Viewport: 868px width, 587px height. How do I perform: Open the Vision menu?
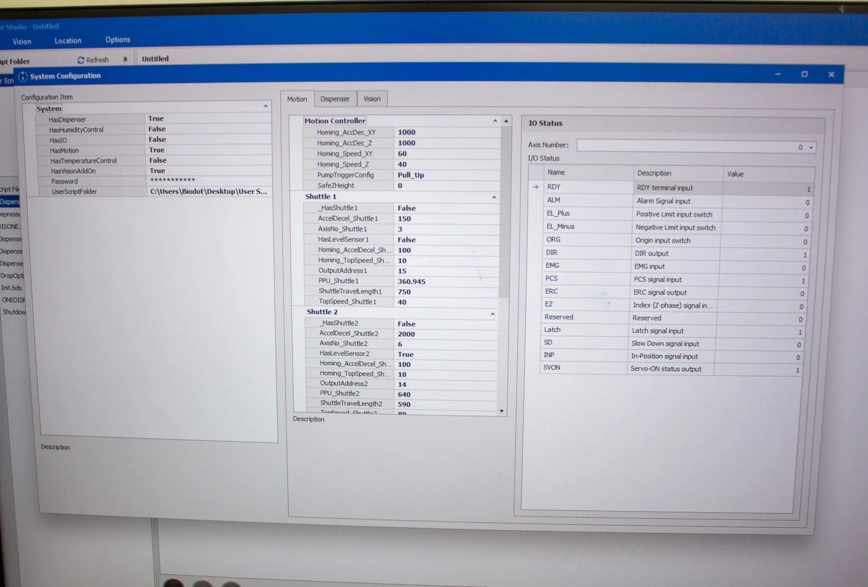pos(22,42)
